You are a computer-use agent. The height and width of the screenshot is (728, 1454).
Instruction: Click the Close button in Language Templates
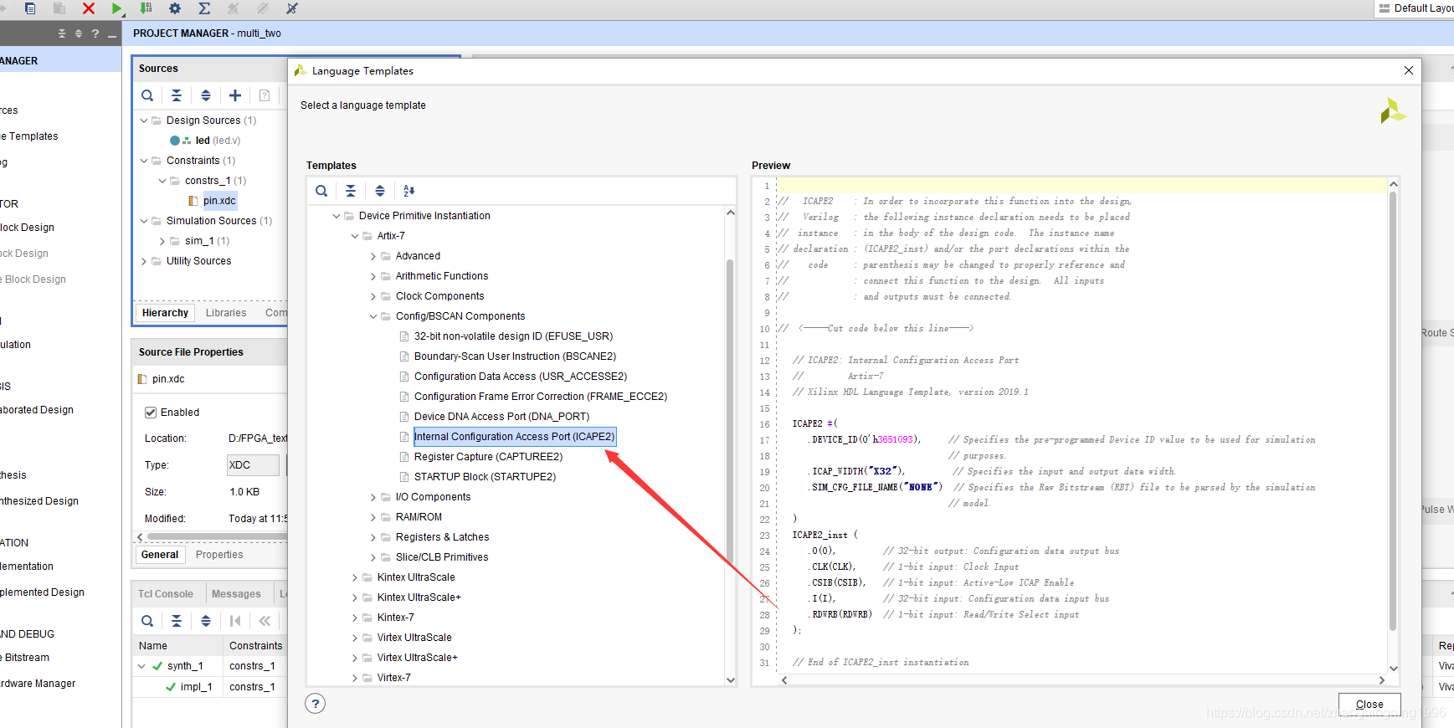1369,704
